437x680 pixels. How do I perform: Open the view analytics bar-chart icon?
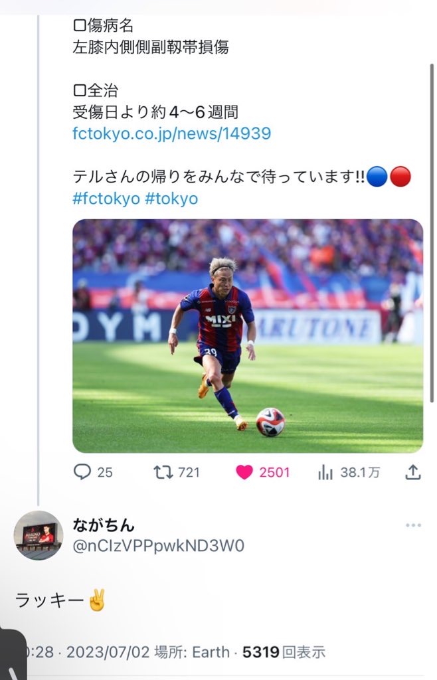(x=325, y=472)
